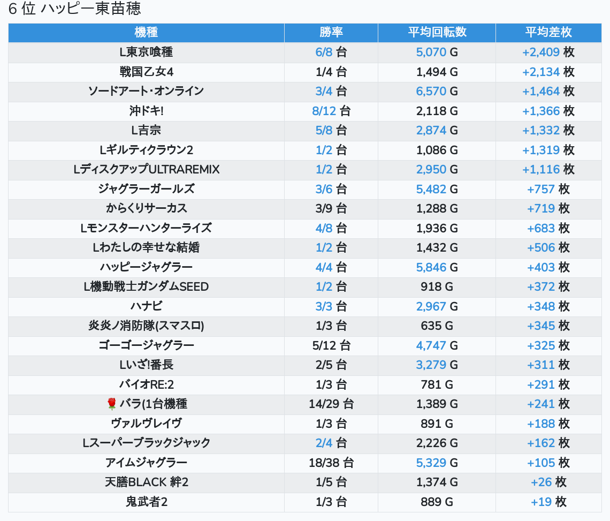Select the からくりサーカス machine name
The height and width of the screenshot is (521, 610).
pos(146,209)
